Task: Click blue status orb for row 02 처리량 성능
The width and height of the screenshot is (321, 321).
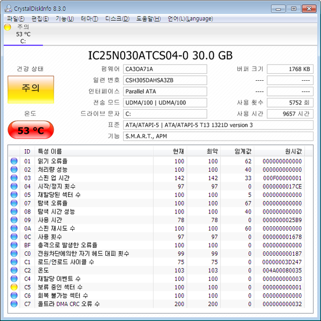Action: [14, 170]
